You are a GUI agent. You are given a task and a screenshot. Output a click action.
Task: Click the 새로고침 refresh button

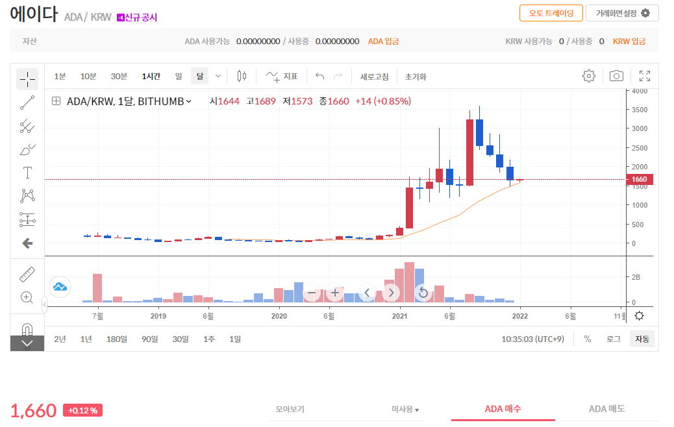pos(375,77)
